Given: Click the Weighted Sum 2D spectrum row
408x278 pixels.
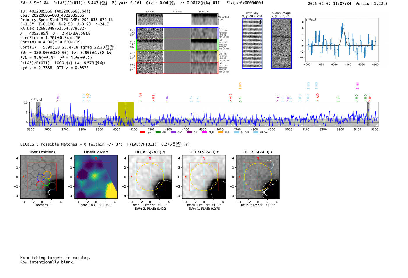Looking at the screenshot, I should (177, 19).
